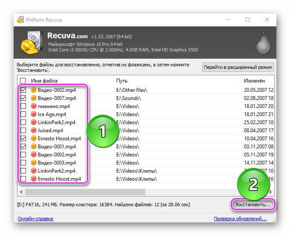Screen dimensions: 290x236
Task: Check Ernesto Hoost.mp4 checkbox in E:\Videos\Клипы\
Action: 23,179
